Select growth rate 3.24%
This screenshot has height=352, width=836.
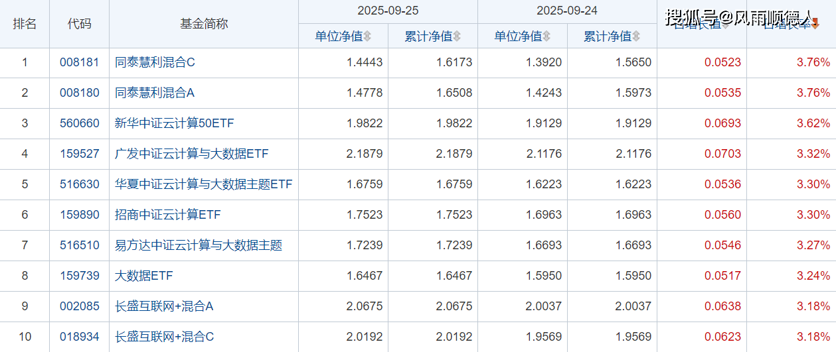point(813,276)
